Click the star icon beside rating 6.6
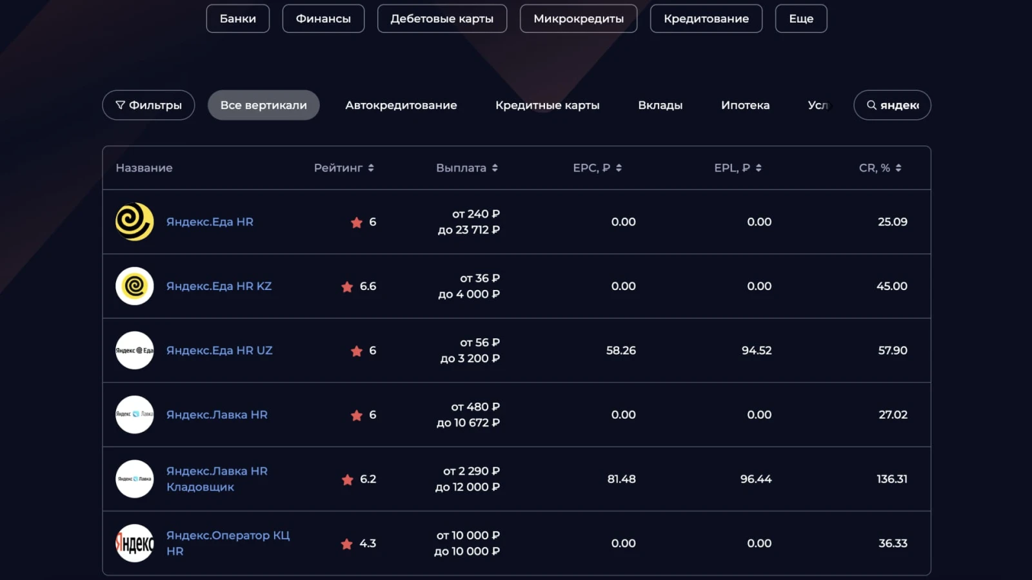 (x=346, y=287)
